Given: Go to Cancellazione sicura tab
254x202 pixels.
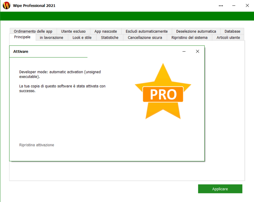Looking at the screenshot, I should point(145,38).
